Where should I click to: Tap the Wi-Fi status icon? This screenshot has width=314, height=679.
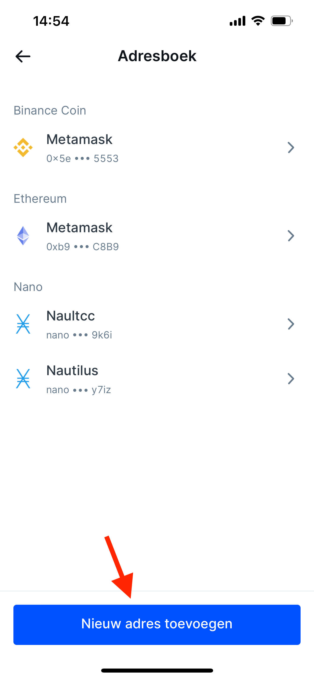click(x=258, y=21)
